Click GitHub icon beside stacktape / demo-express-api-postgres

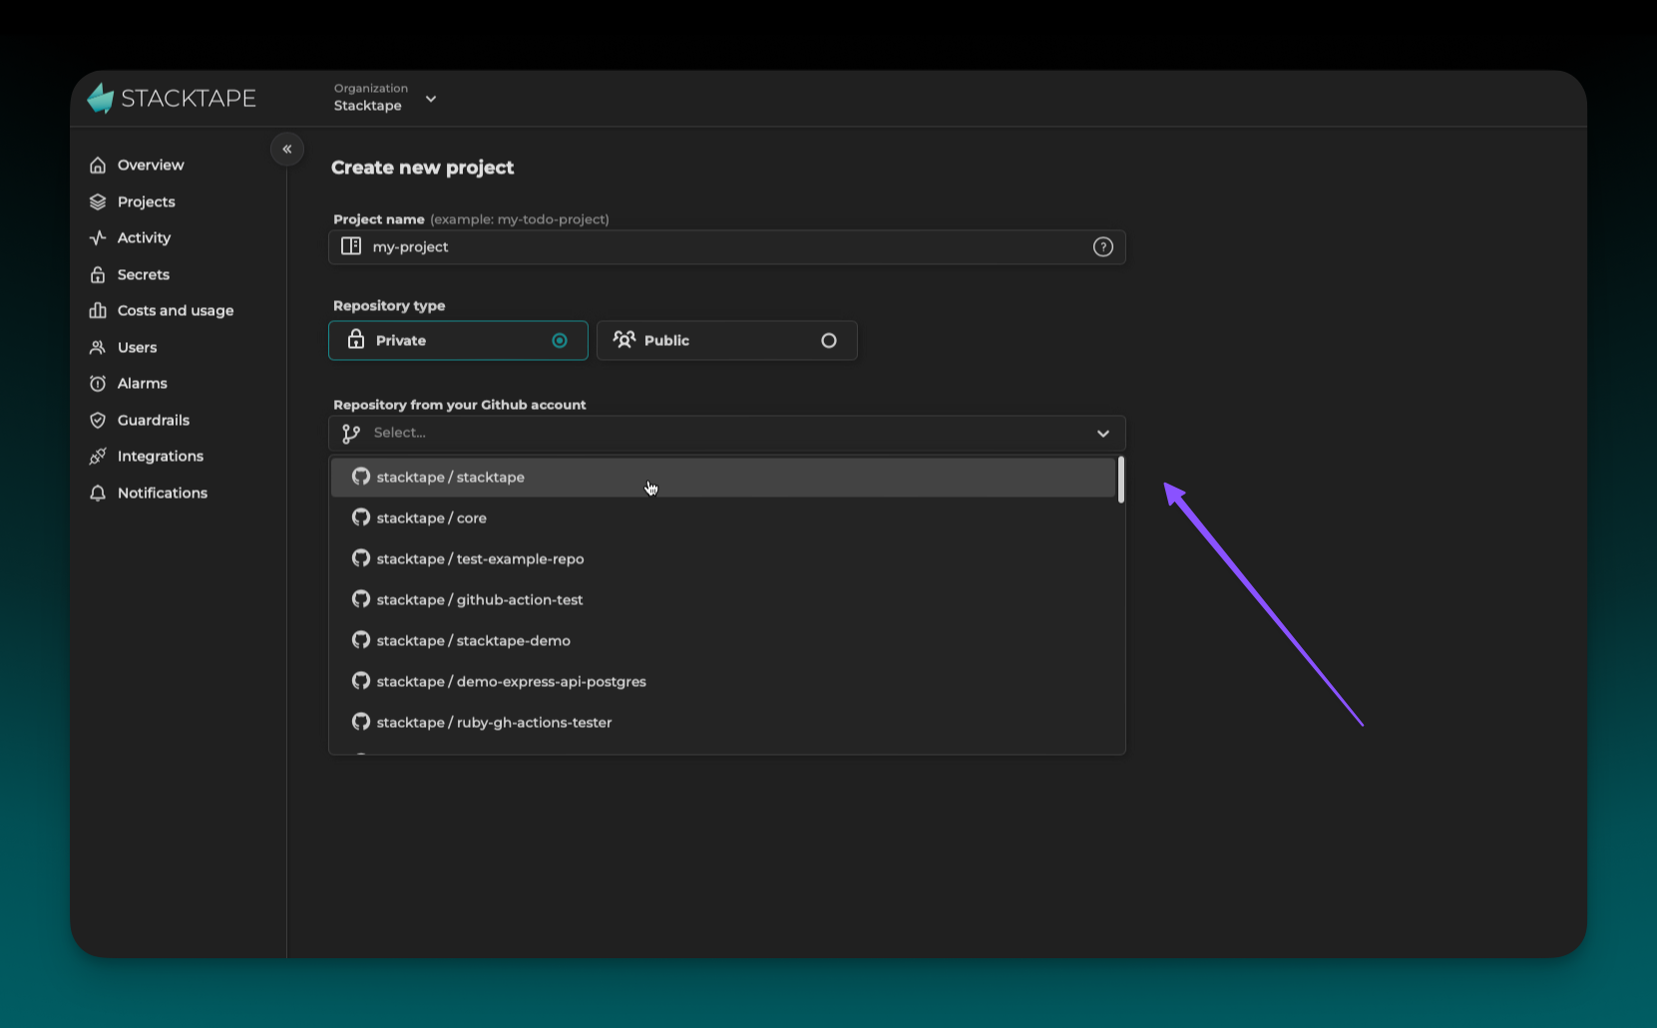pyautogui.click(x=361, y=681)
